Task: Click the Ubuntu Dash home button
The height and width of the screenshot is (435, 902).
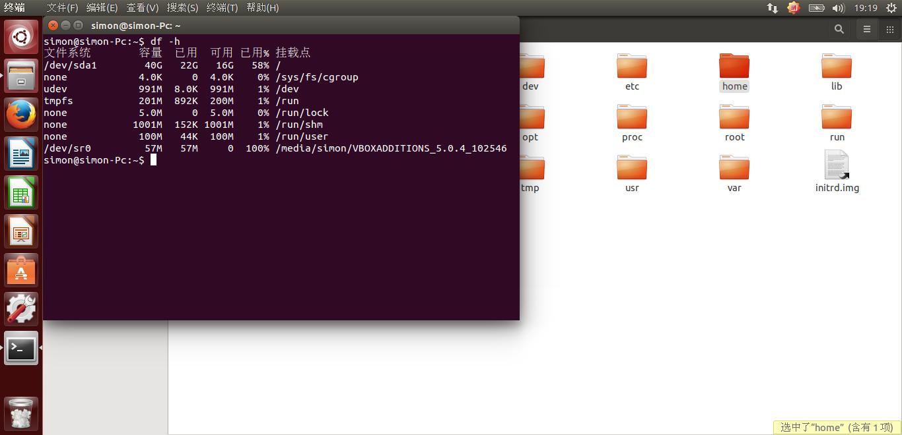Action: [x=21, y=37]
